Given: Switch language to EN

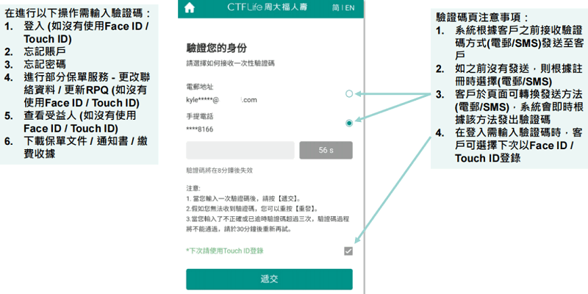Looking at the screenshot, I should 350,8.
